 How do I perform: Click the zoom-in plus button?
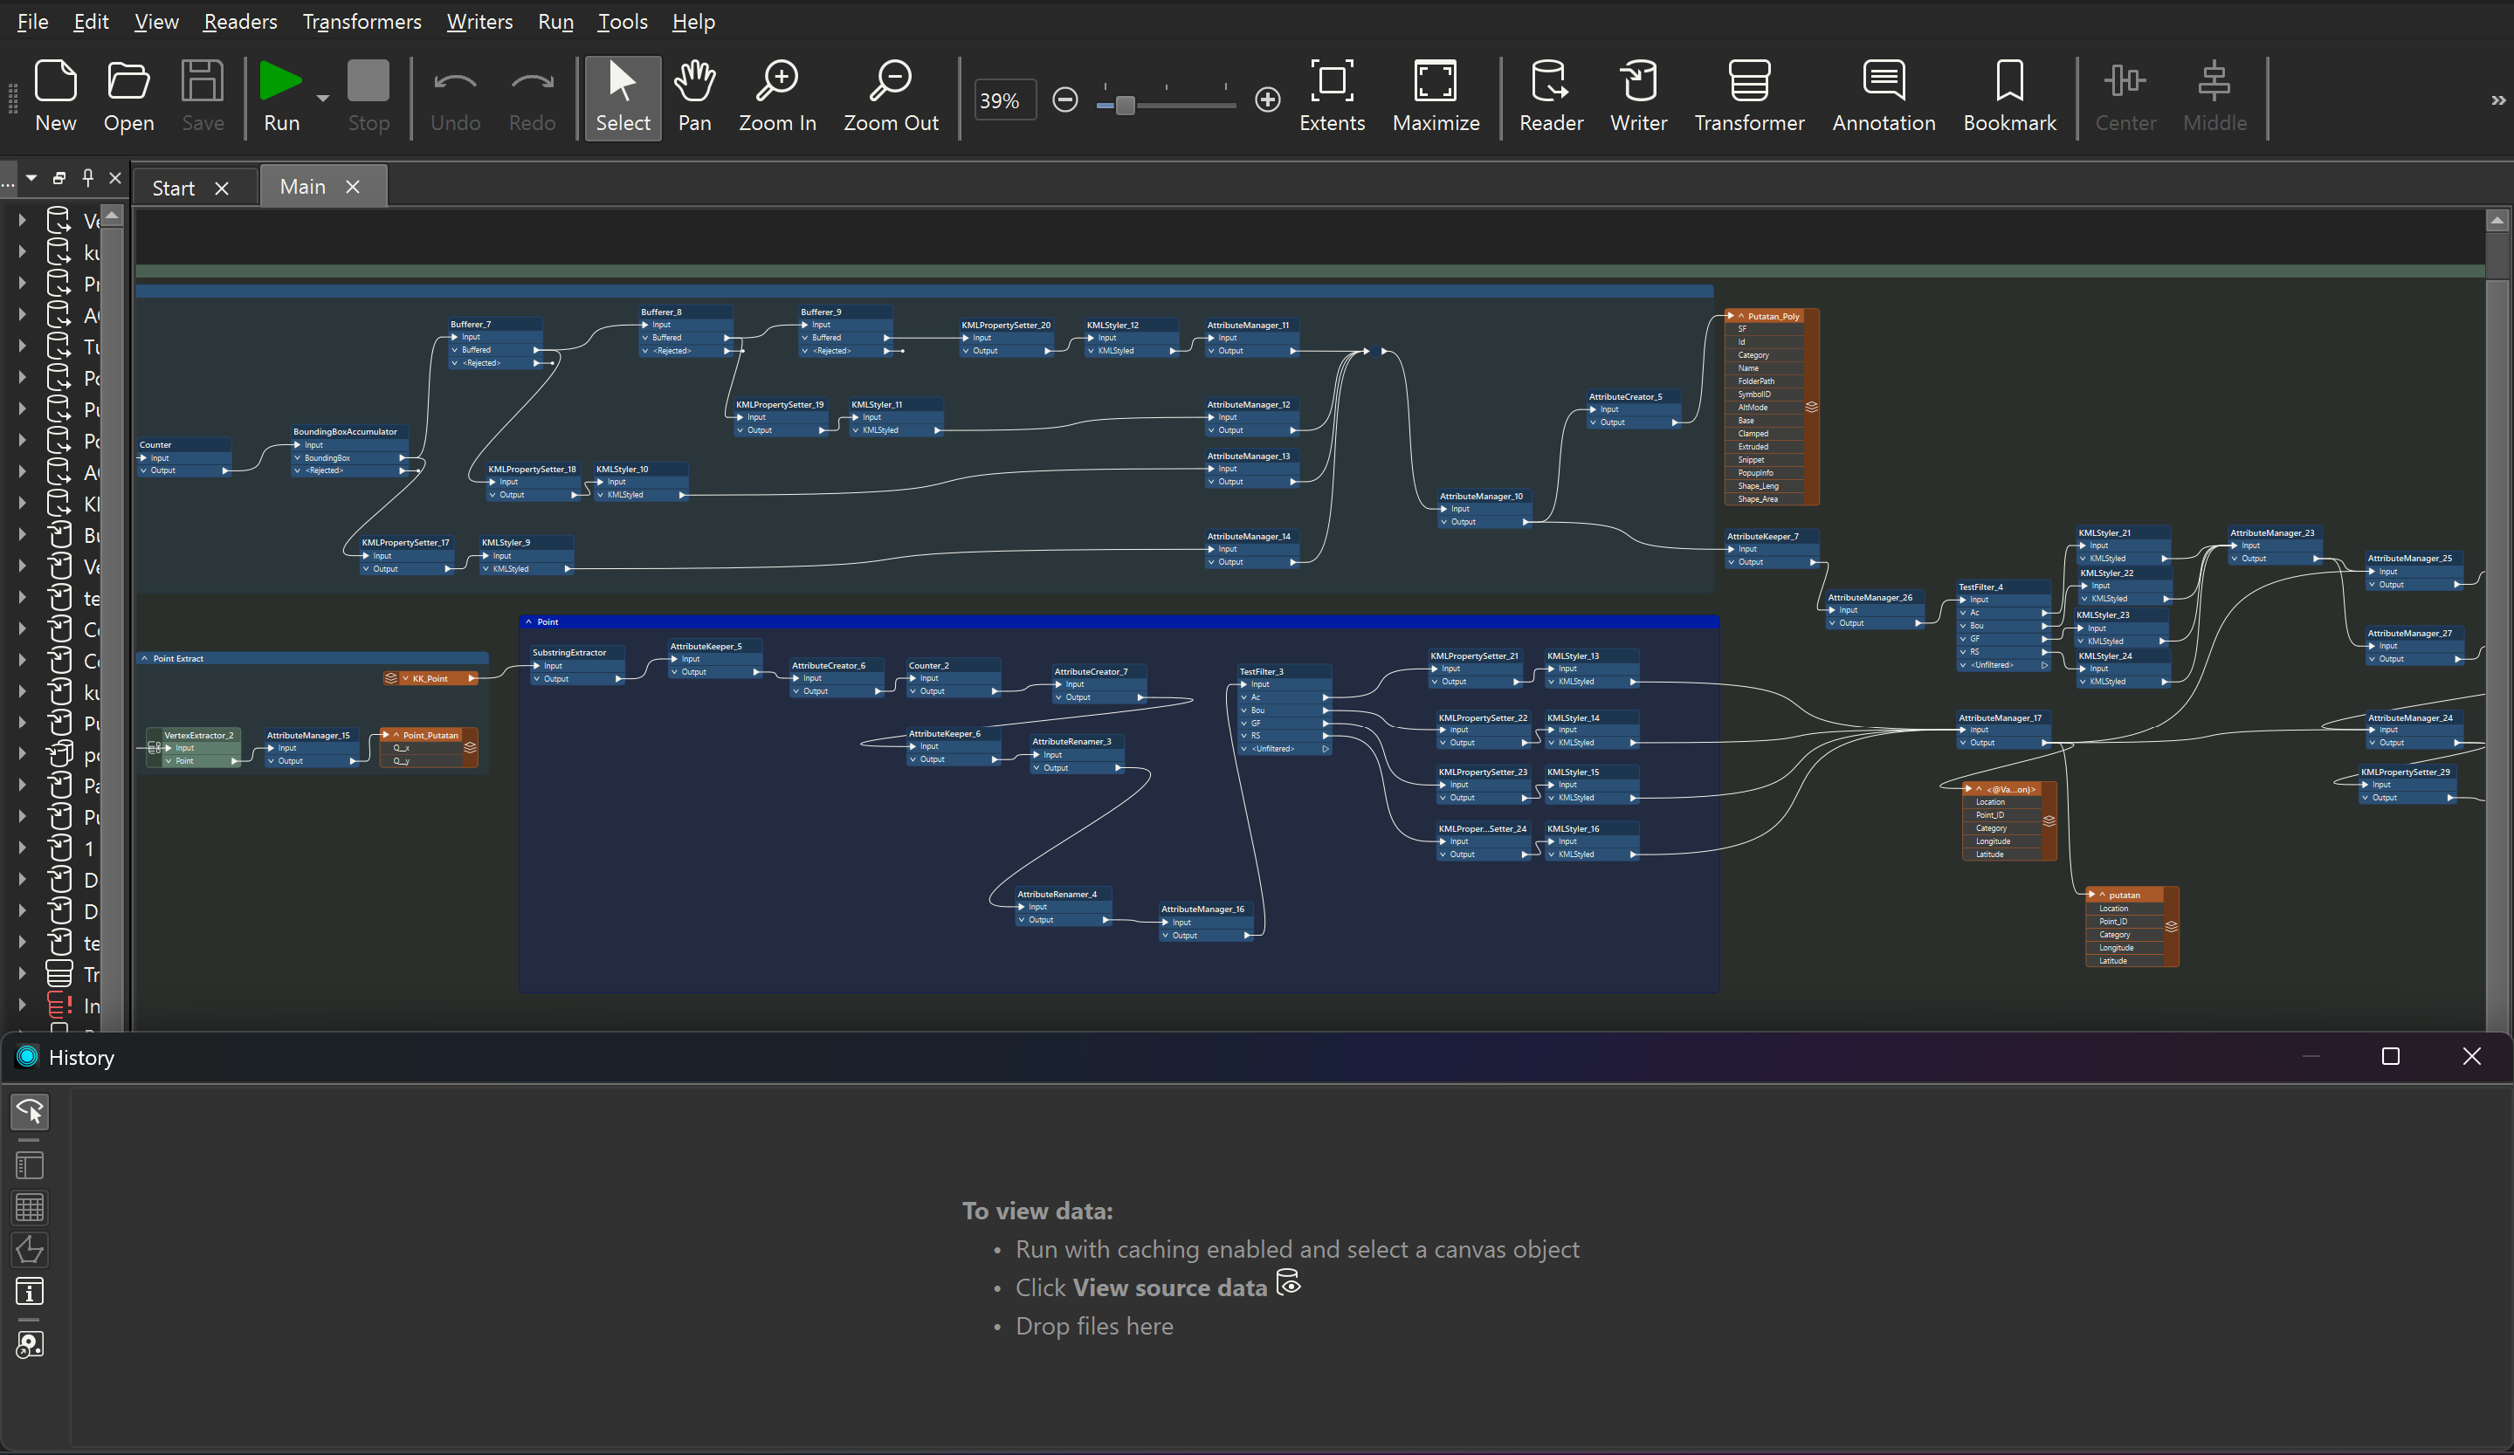(x=1267, y=100)
